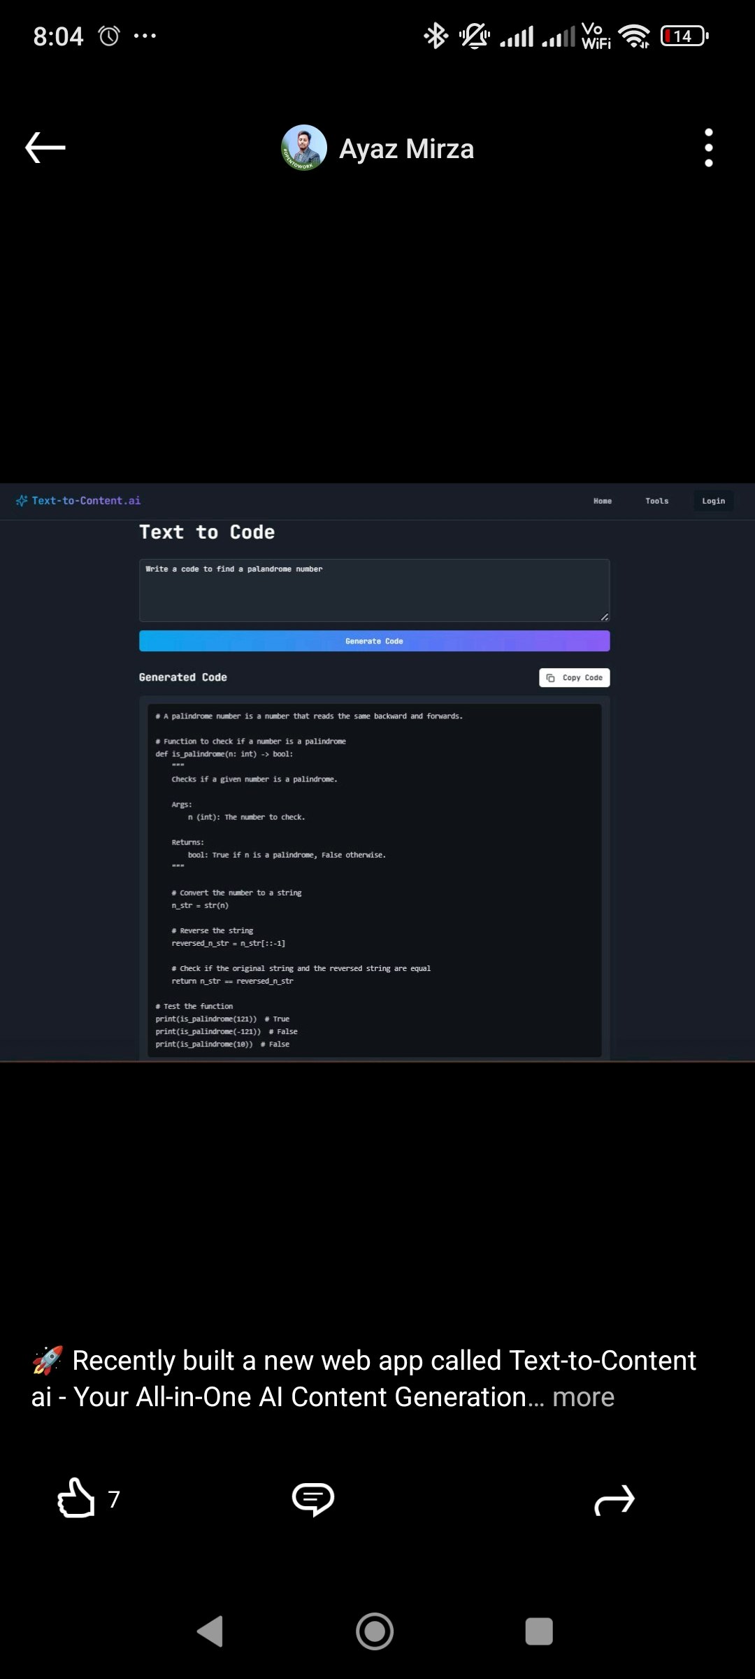Share the post with the arrow icon
The image size is (755, 1679).
click(614, 1499)
